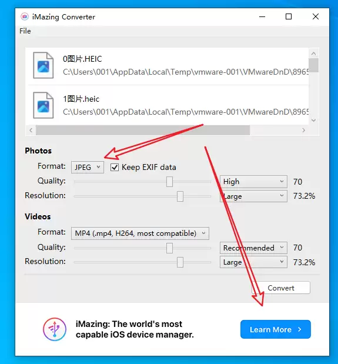The width and height of the screenshot is (338, 364).
Task: Open Photos Format JPEG dropdown
Action: click(x=88, y=167)
